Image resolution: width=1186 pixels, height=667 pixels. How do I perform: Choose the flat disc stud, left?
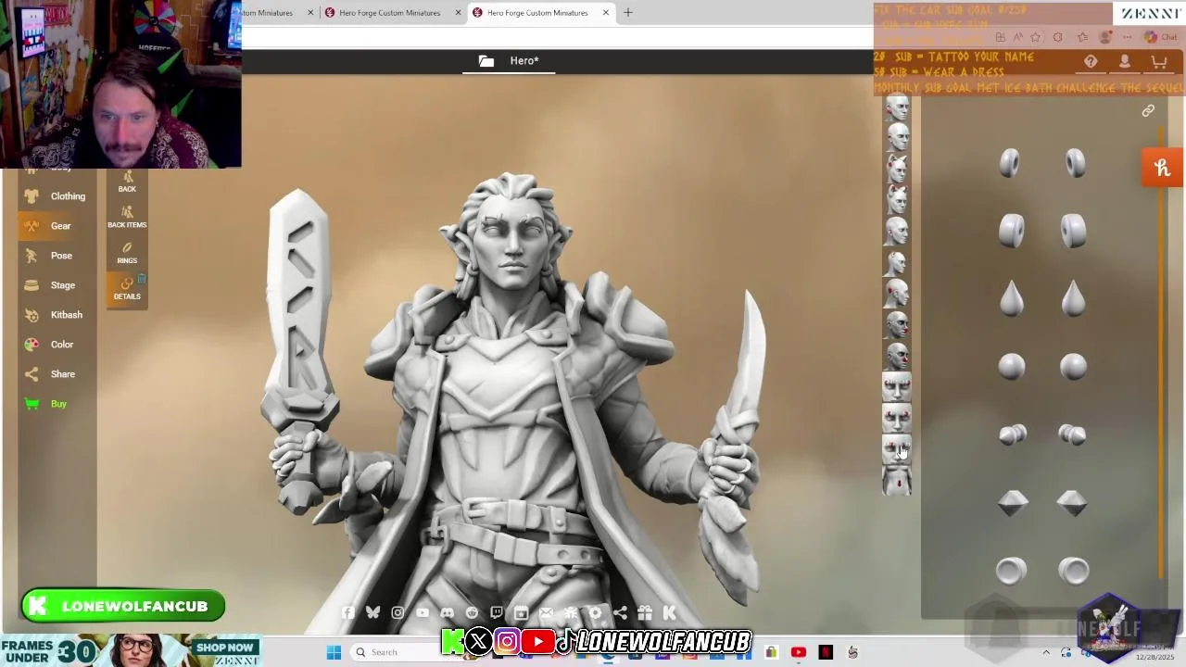coord(1011,571)
